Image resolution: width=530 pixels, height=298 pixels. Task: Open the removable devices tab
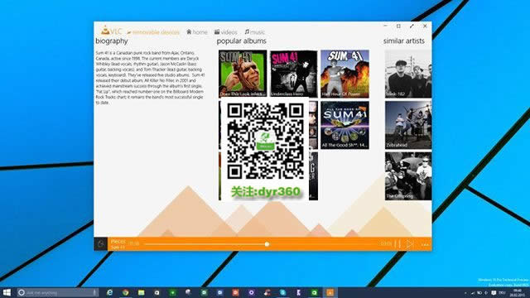(153, 32)
